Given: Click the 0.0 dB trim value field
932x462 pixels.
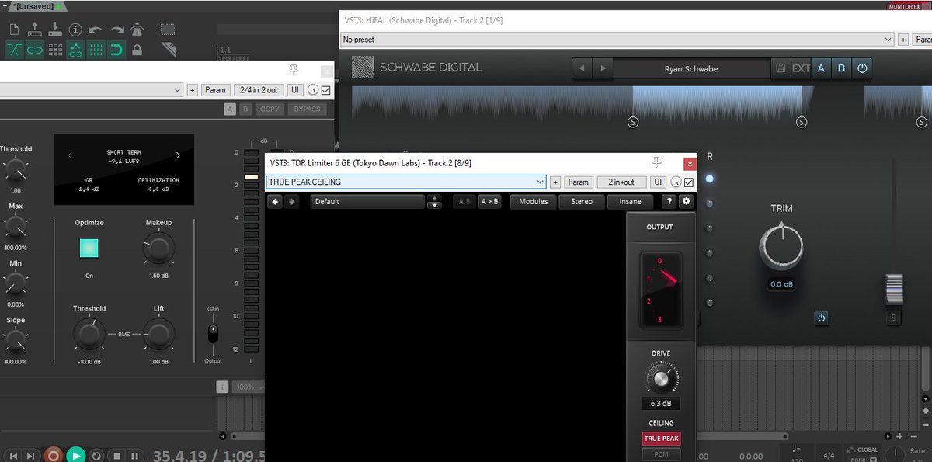Looking at the screenshot, I should [781, 284].
